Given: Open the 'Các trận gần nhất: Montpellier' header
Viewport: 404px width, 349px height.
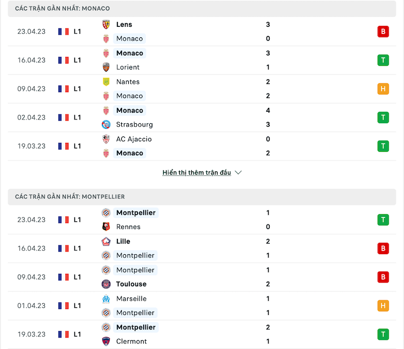Looking at the screenshot, I should coord(202,197).
